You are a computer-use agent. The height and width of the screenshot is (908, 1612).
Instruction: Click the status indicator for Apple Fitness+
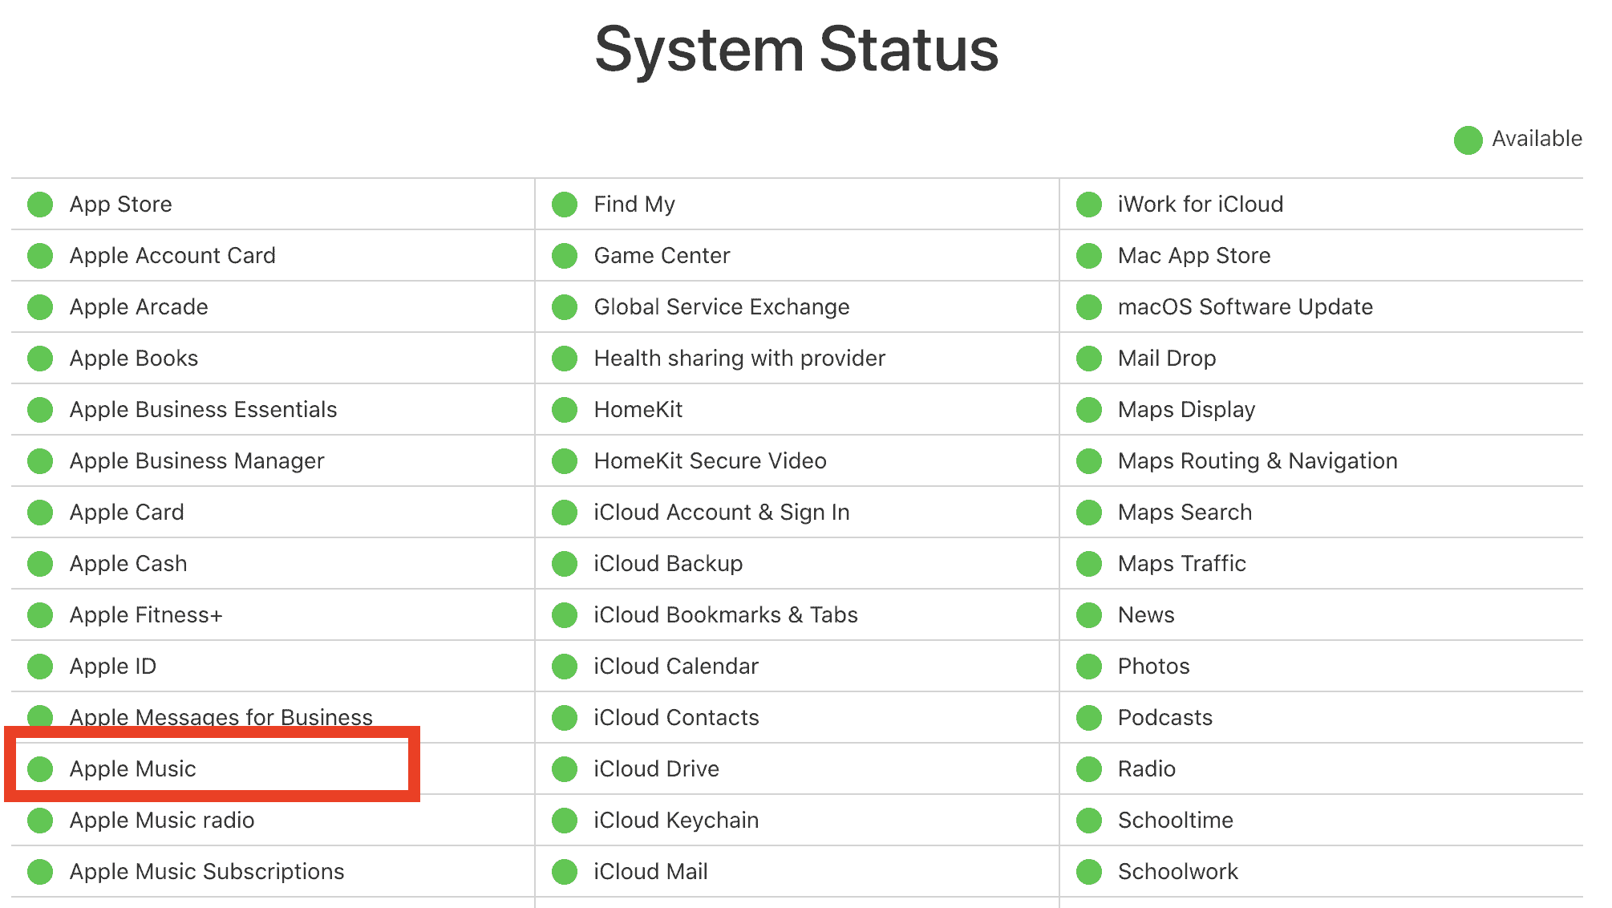(x=40, y=615)
